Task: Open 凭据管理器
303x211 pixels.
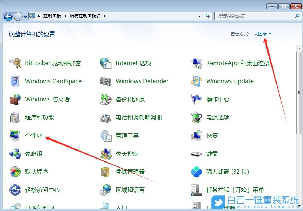Action: pos(130,172)
